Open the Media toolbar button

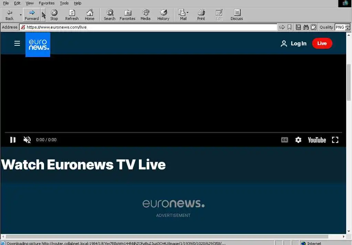tap(145, 15)
